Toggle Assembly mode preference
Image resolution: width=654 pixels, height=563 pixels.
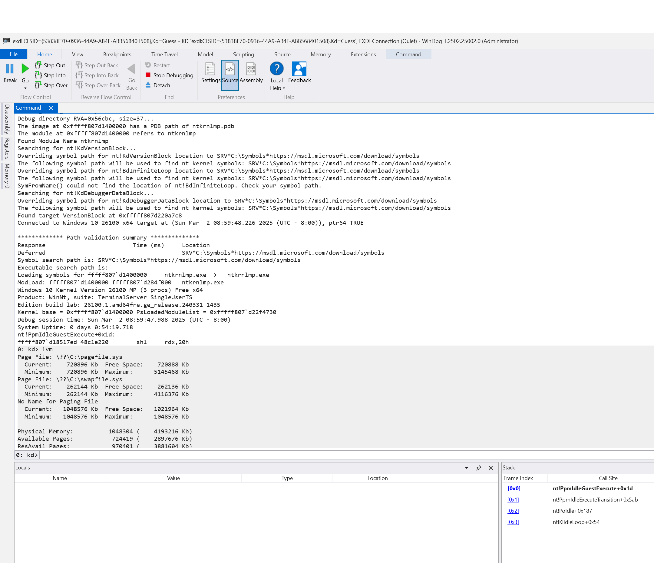point(251,69)
